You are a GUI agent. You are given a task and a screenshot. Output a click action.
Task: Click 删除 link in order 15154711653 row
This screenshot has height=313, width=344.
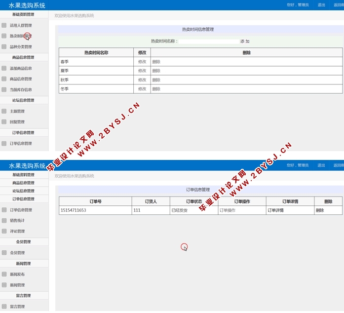tap(320, 210)
